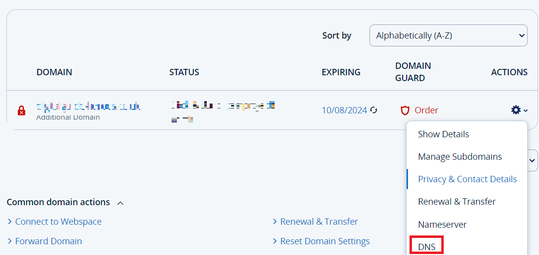Viewport: 539px width, 255px height.
Task: Click the arrow icon before Renewal & Transfer link
Action: pyautogui.click(x=275, y=222)
